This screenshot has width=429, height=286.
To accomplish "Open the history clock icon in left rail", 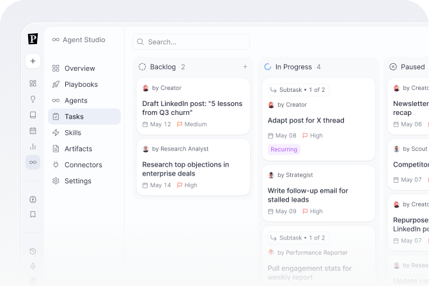I will 33,252.
